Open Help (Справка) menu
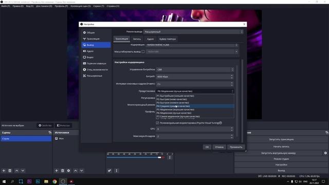The width and height of the screenshot is (329, 185). pyautogui.click(x=113, y=6)
